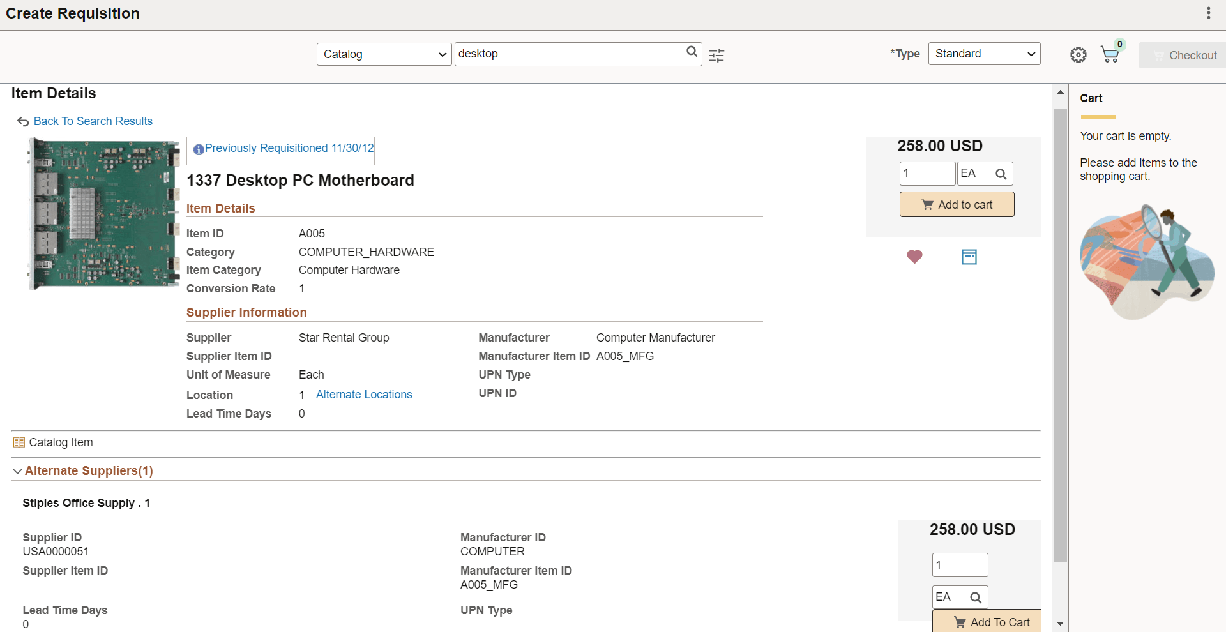The image size is (1226, 632).
Task: Click the Back To Search Results link
Action: (x=93, y=121)
